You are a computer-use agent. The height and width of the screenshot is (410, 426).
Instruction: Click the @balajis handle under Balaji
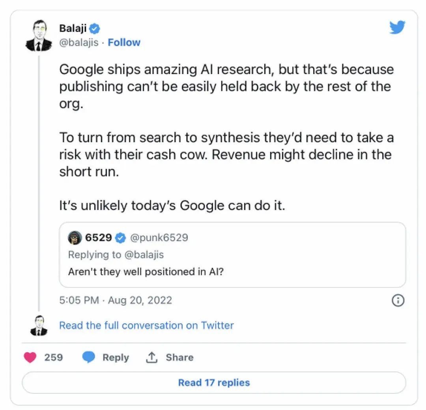78,43
